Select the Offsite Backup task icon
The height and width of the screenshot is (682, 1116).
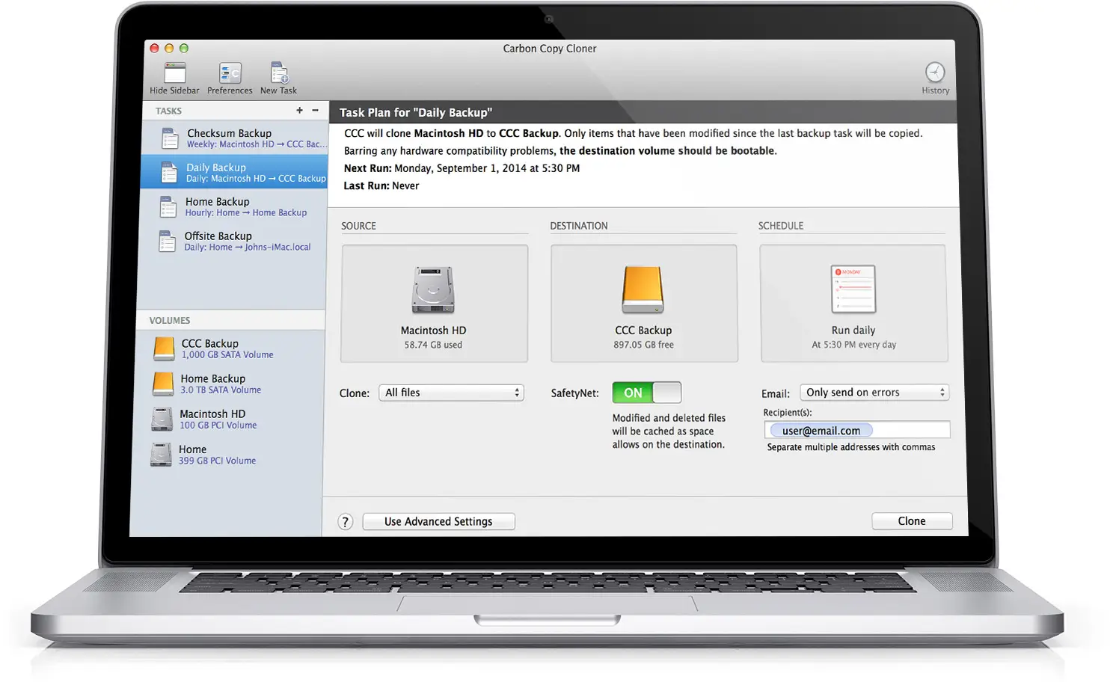pos(168,242)
